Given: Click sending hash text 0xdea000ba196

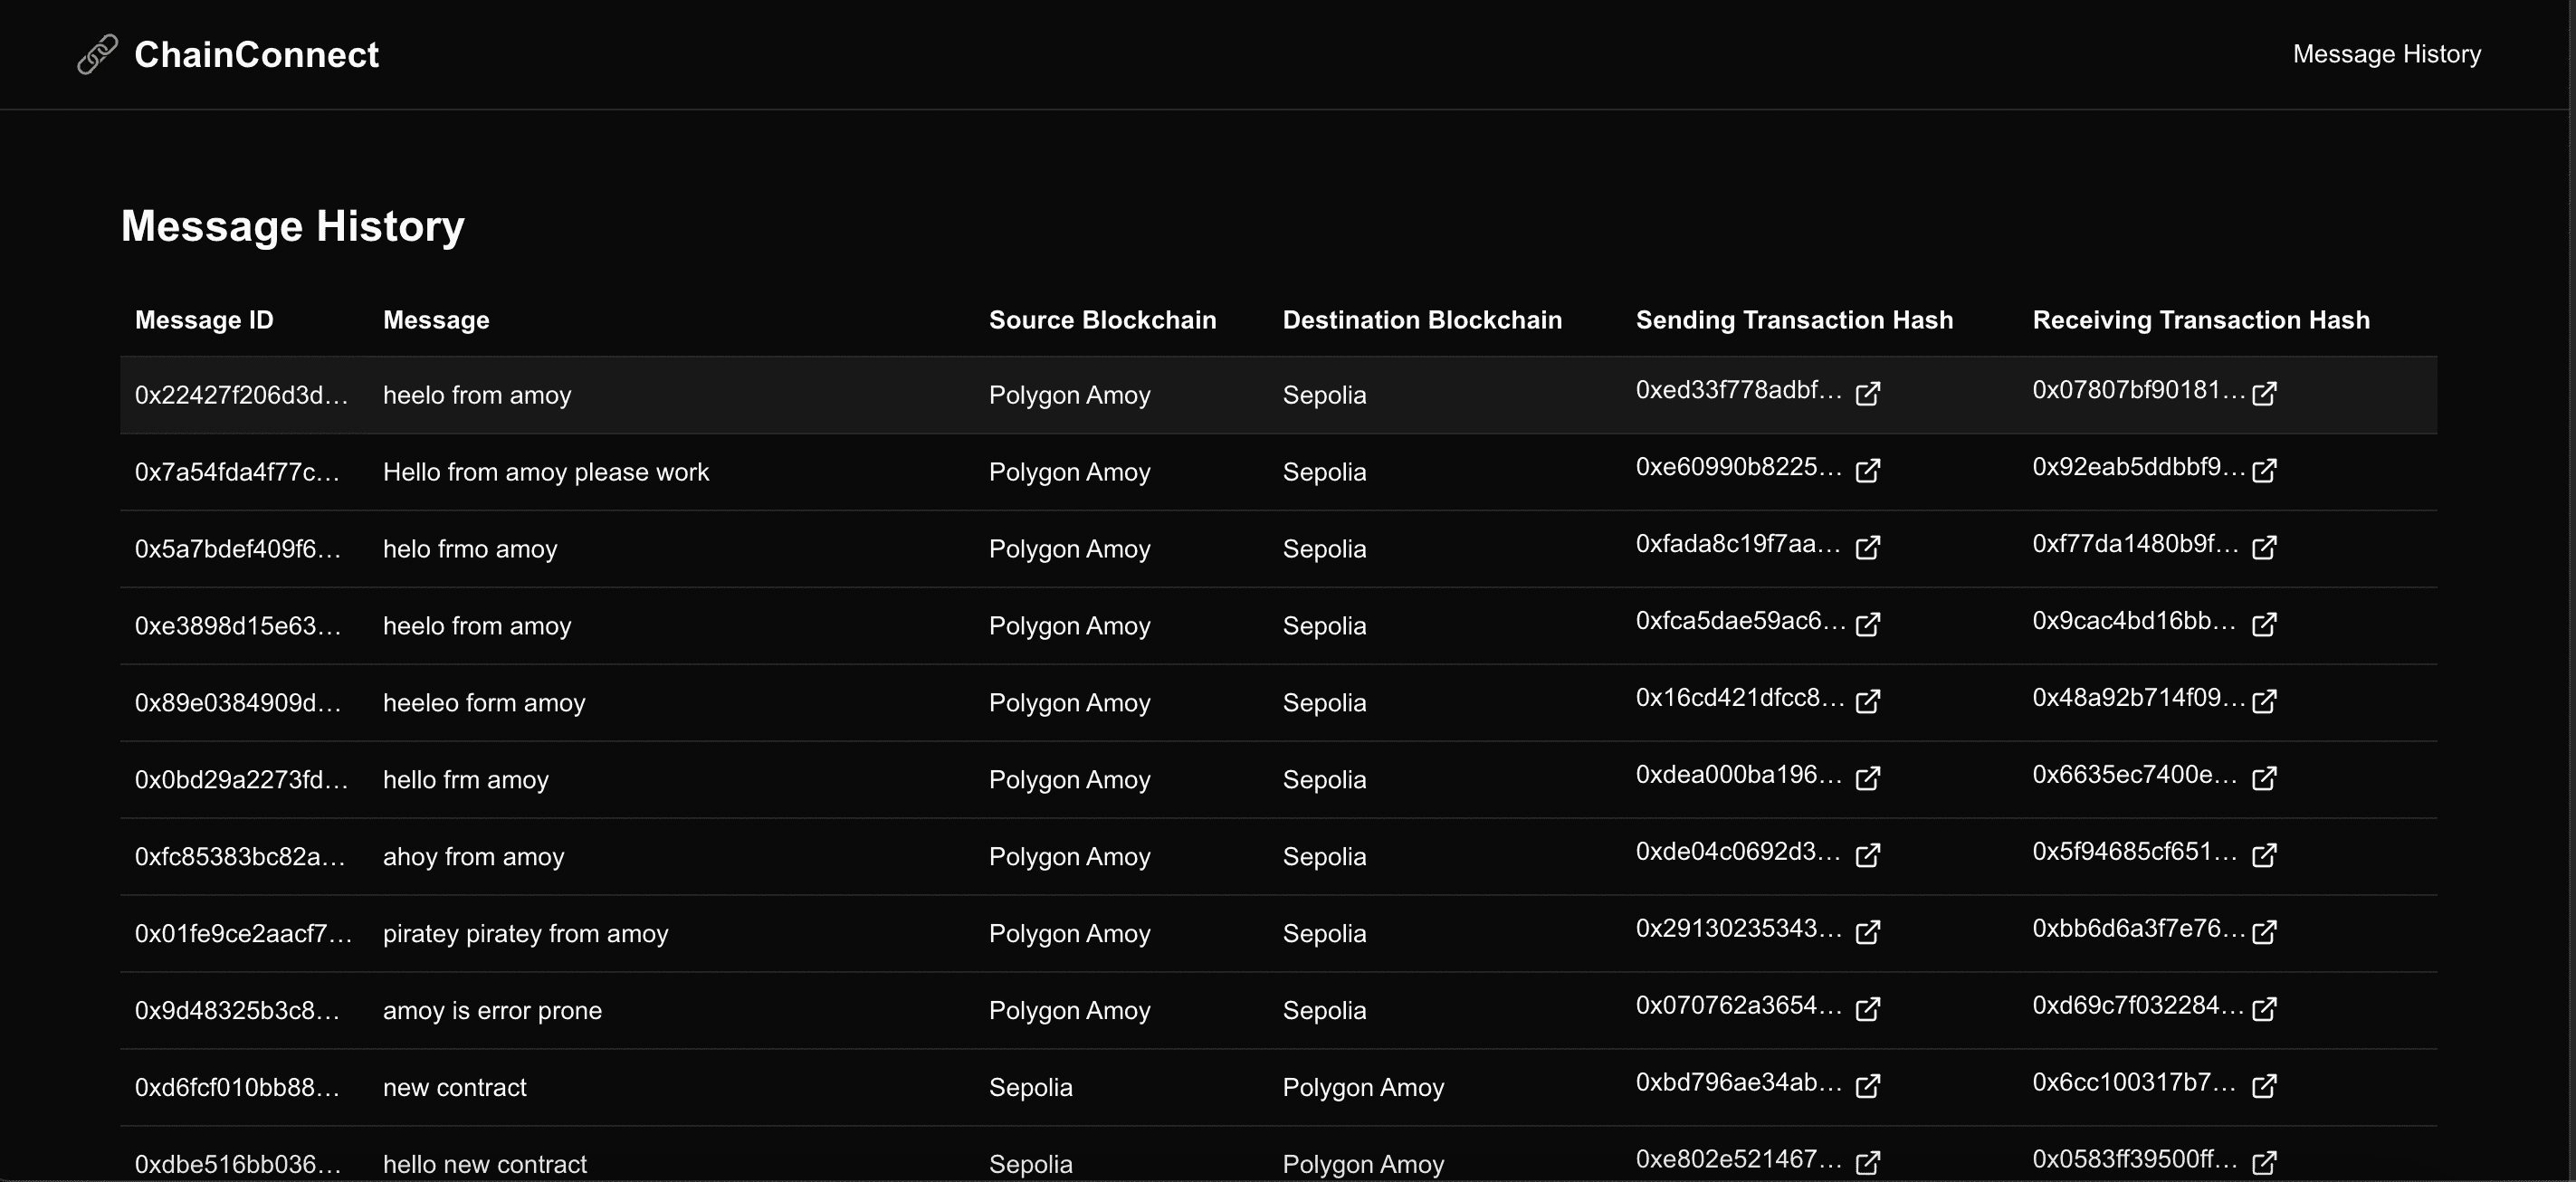Looking at the screenshot, I should point(1738,775).
